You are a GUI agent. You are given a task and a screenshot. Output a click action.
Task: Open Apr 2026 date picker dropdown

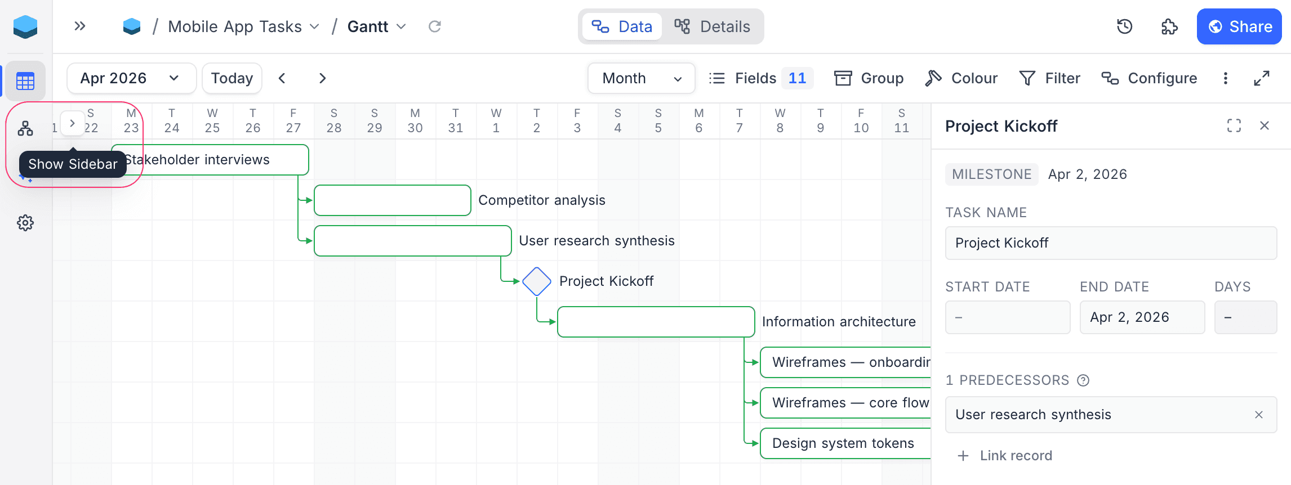coord(131,78)
